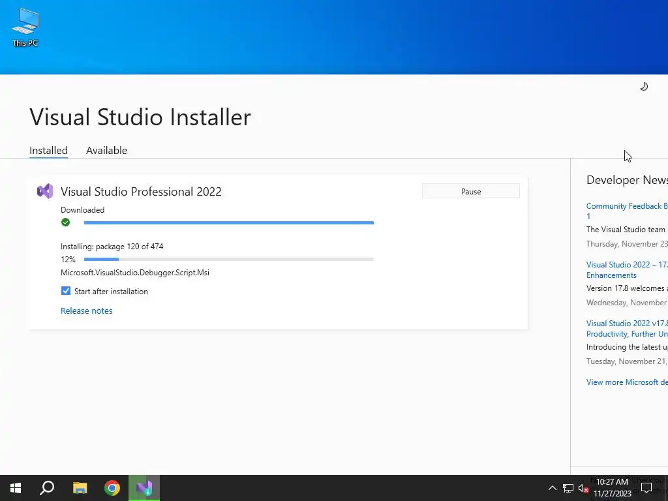This screenshot has height=501, width=668.
Task: Open the Release notes link
Action: click(x=87, y=311)
